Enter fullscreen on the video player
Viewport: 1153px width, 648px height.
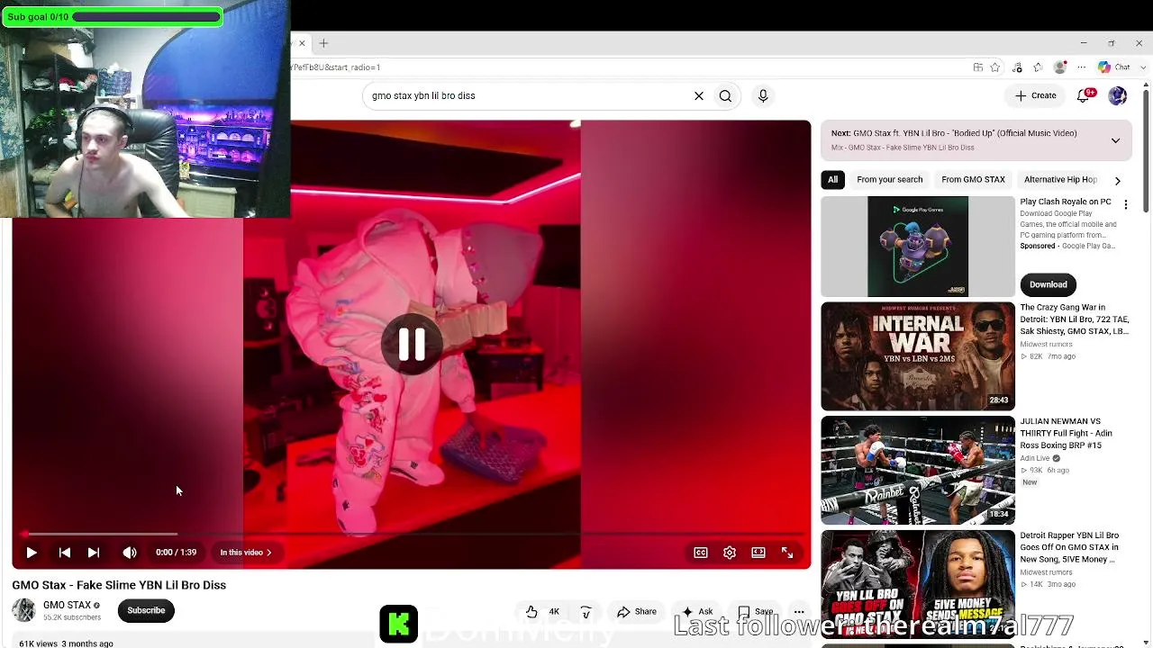[x=787, y=553]
